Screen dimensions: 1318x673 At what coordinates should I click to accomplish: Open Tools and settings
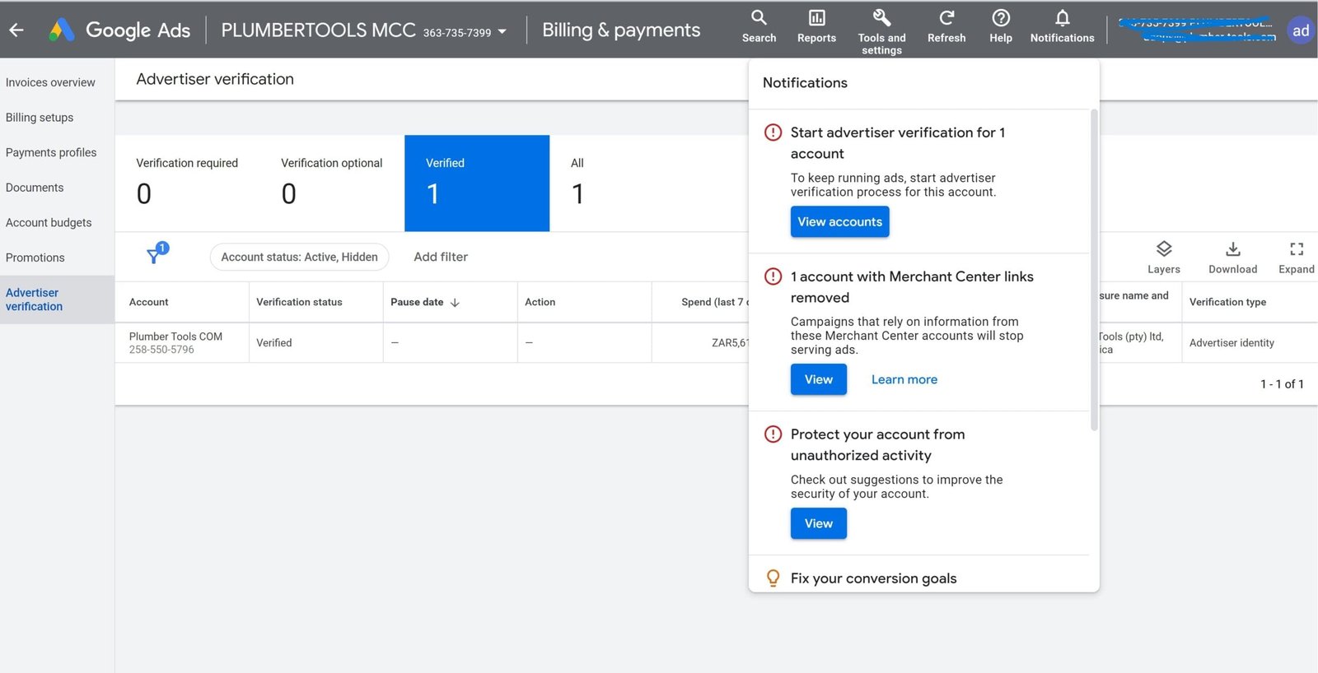click(881, 29)
